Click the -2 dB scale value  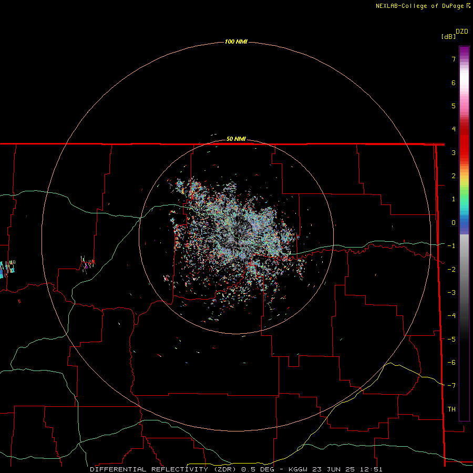[451, 270]
